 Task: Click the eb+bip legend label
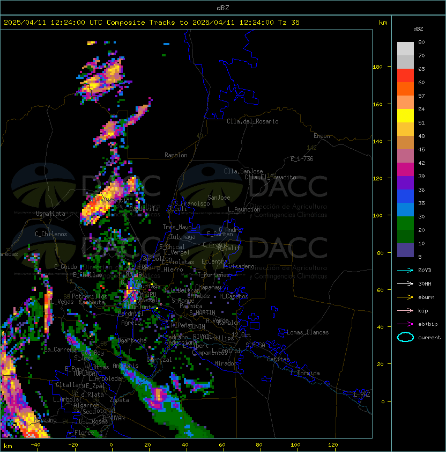(x=428, y=324)
